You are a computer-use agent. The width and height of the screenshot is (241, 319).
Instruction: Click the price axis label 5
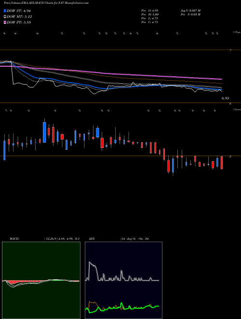[230, 157]
